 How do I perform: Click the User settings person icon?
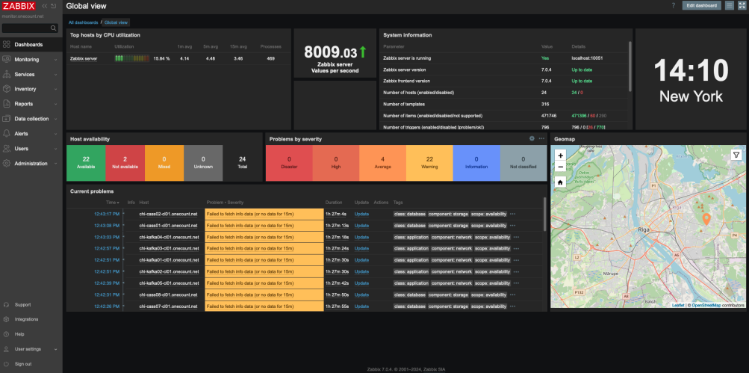pyautogui.click(x=6, y=349)
